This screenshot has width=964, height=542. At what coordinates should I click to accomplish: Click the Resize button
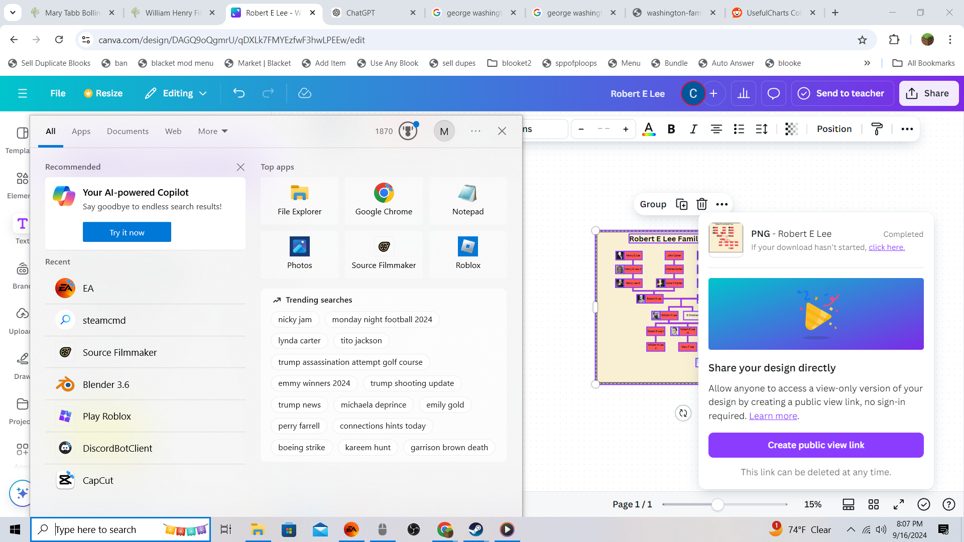[103, 93]
